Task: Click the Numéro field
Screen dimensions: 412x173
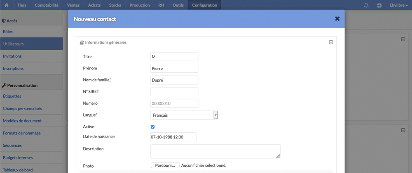Action: click(x=174, y=103)
